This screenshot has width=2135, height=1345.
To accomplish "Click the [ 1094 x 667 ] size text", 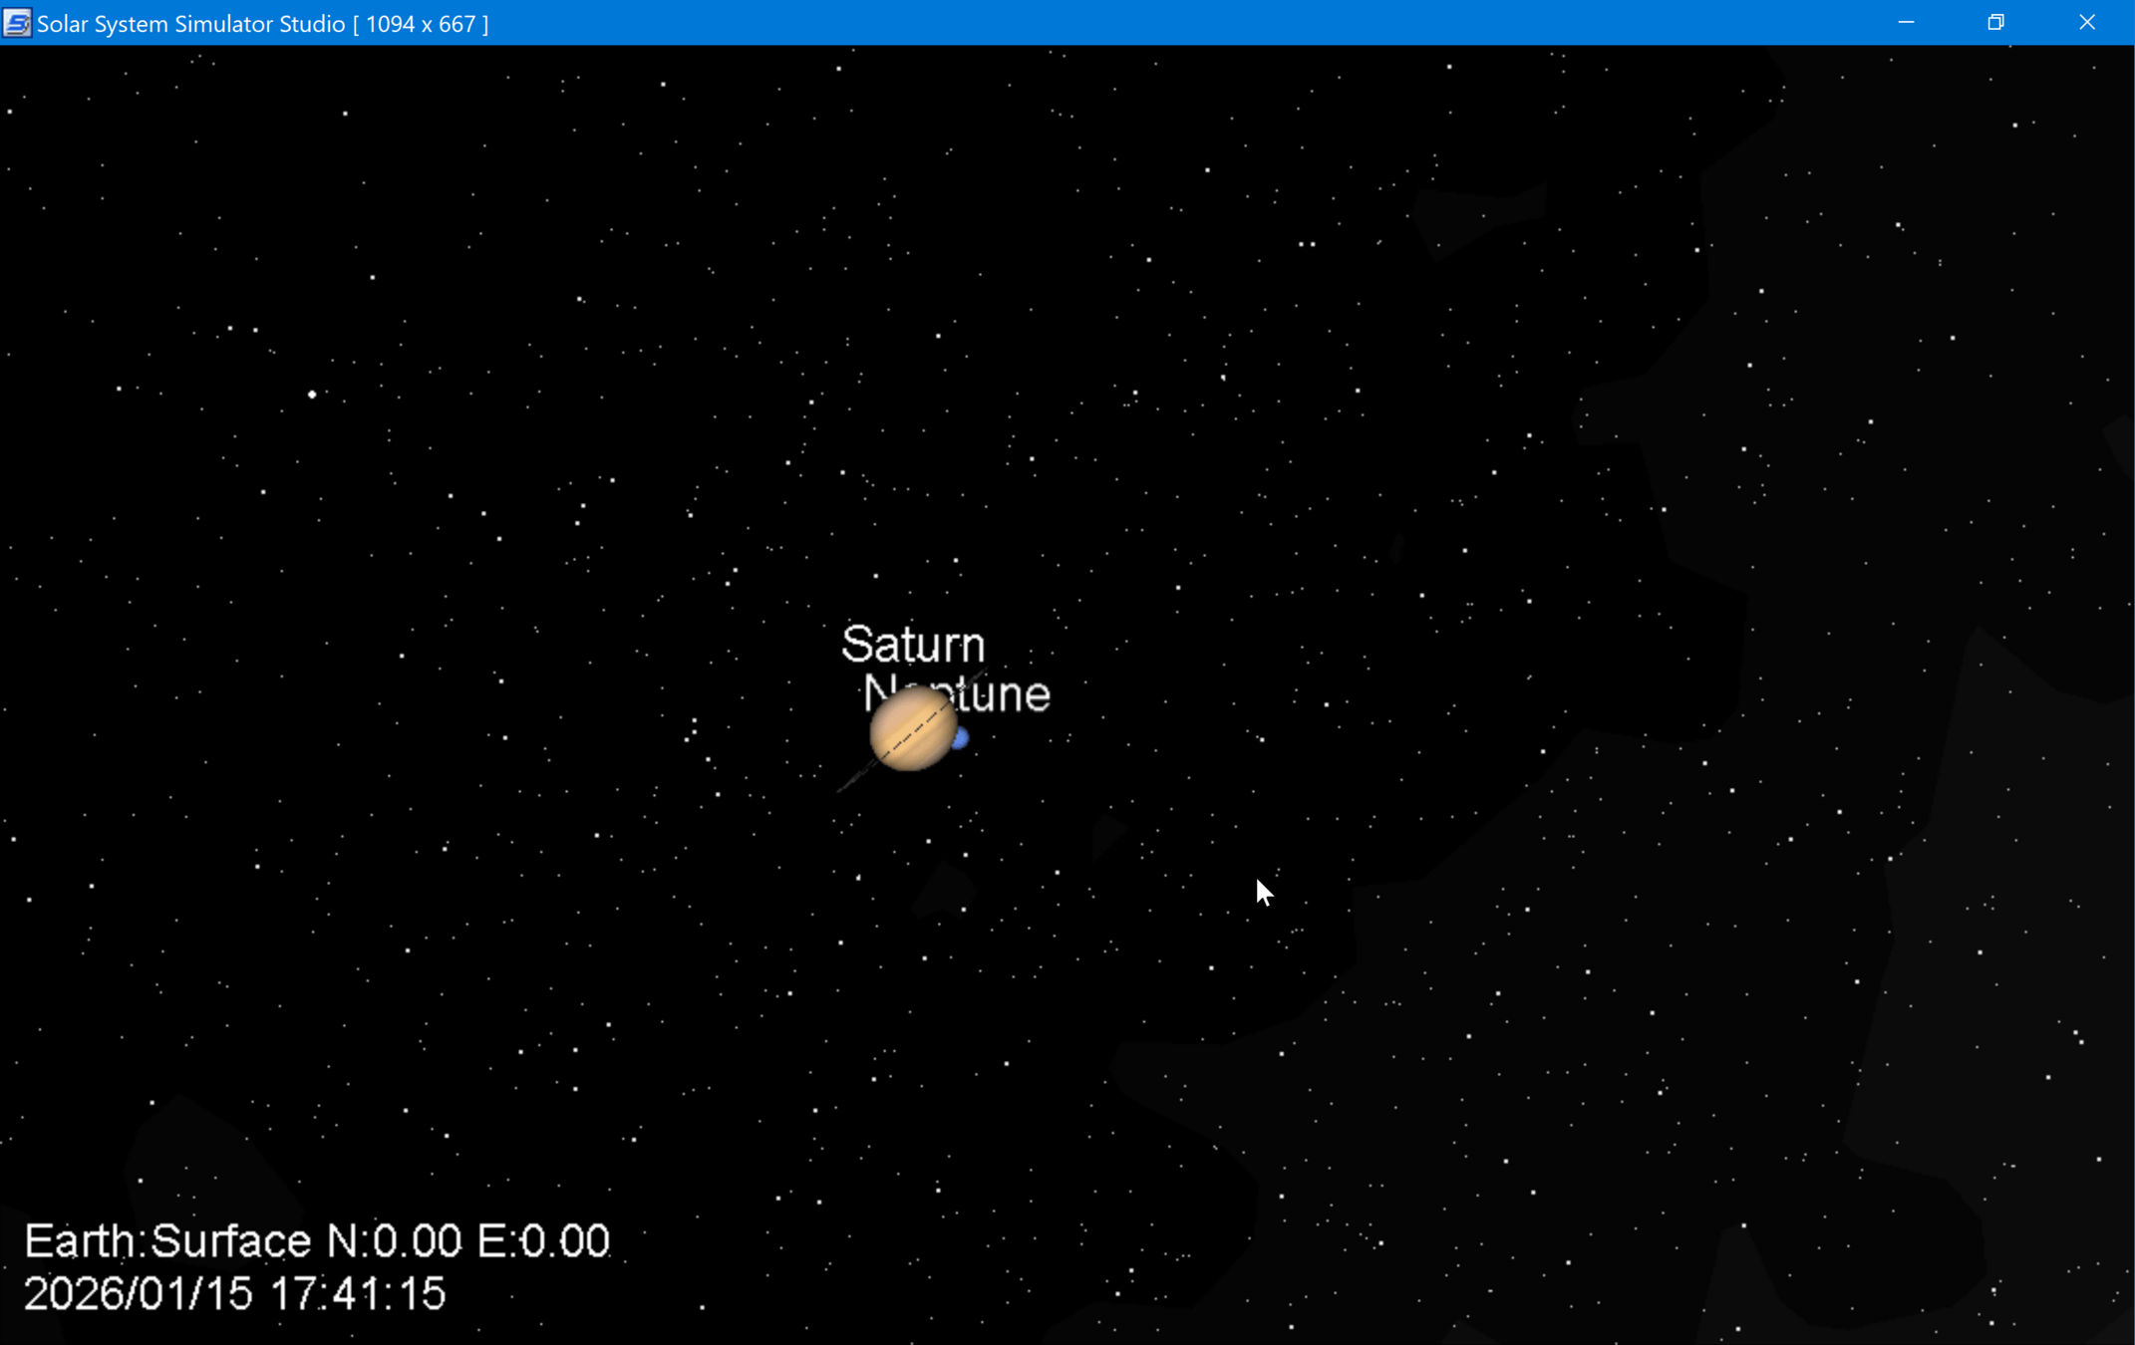I will point(421,24).
